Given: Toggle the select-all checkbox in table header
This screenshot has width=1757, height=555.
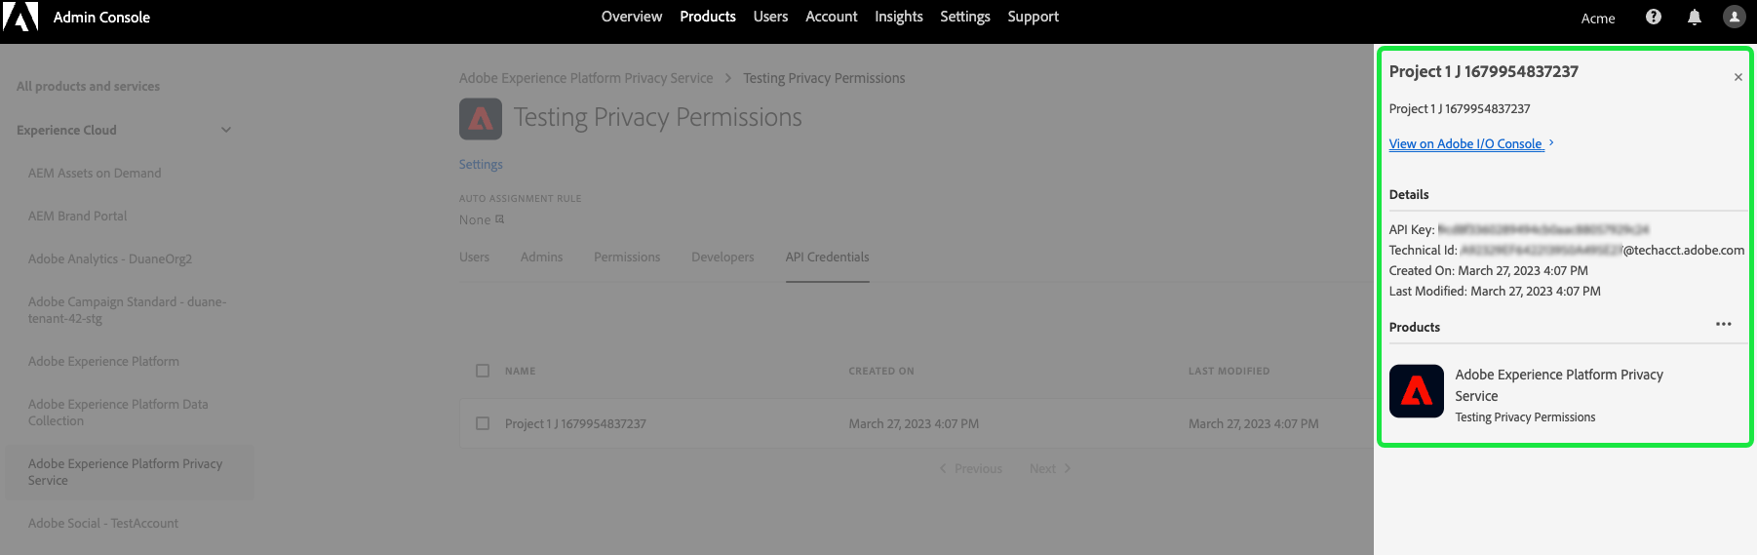Looking at the screenshot, I should point(483,371).
